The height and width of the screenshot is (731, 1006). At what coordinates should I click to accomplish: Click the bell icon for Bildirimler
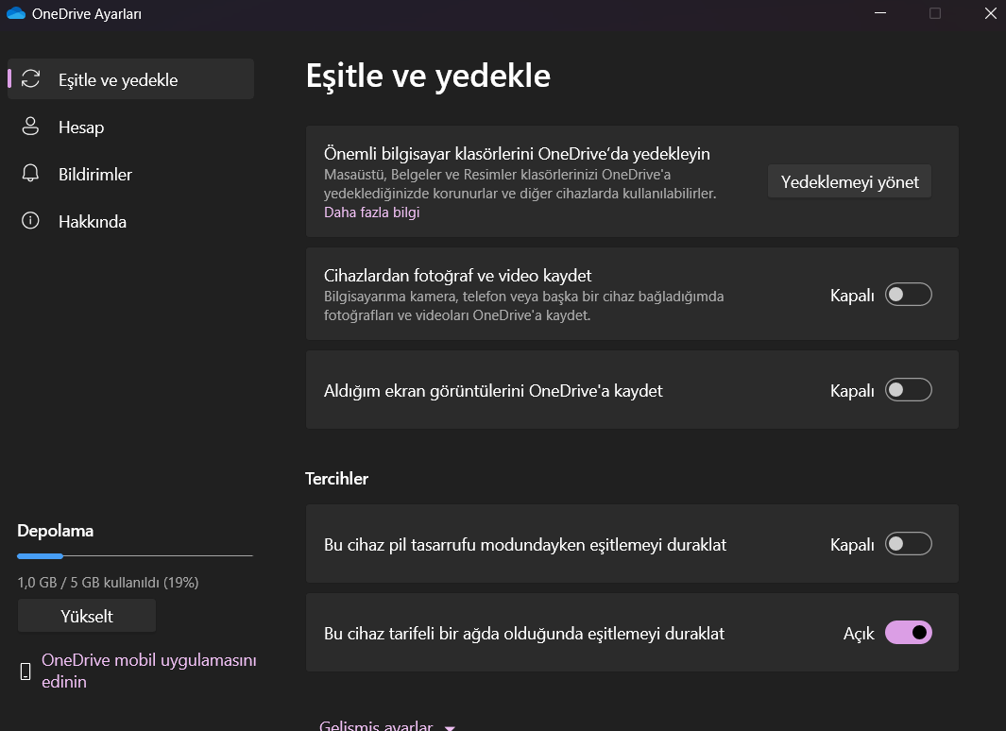click(x=31, y=174)
